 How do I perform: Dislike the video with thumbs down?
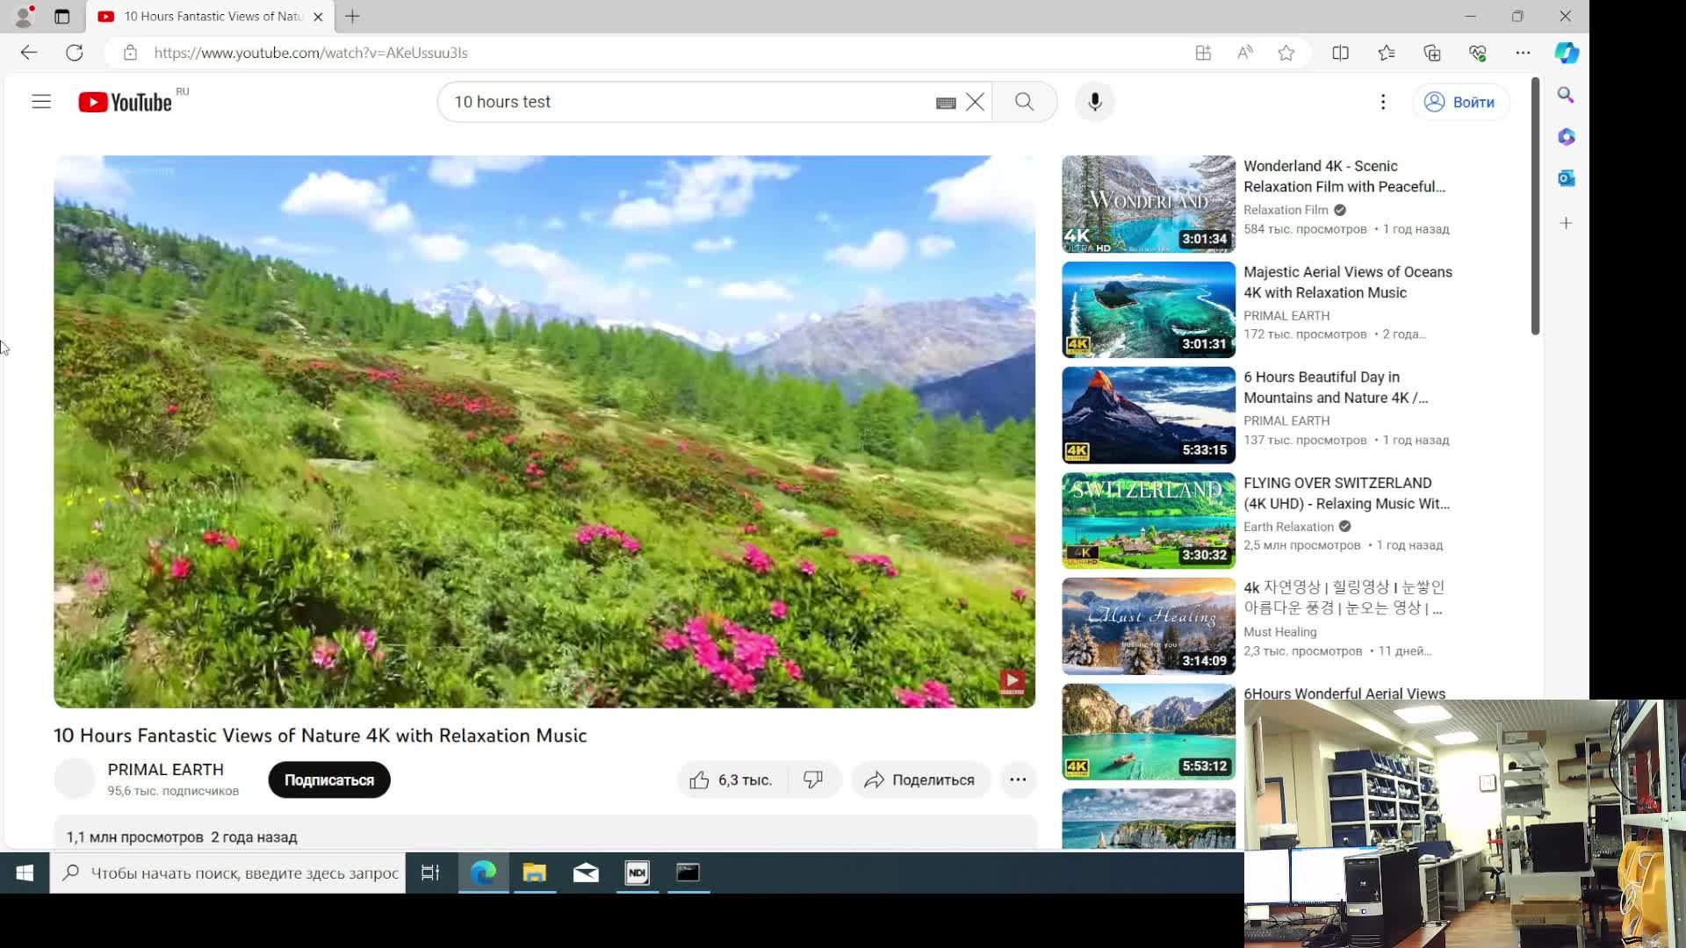pyautogui.click(x=813, y=779)
